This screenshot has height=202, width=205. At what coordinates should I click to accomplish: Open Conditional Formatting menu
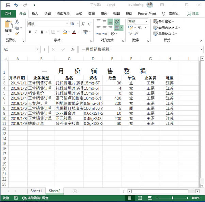tap(163, 21)
